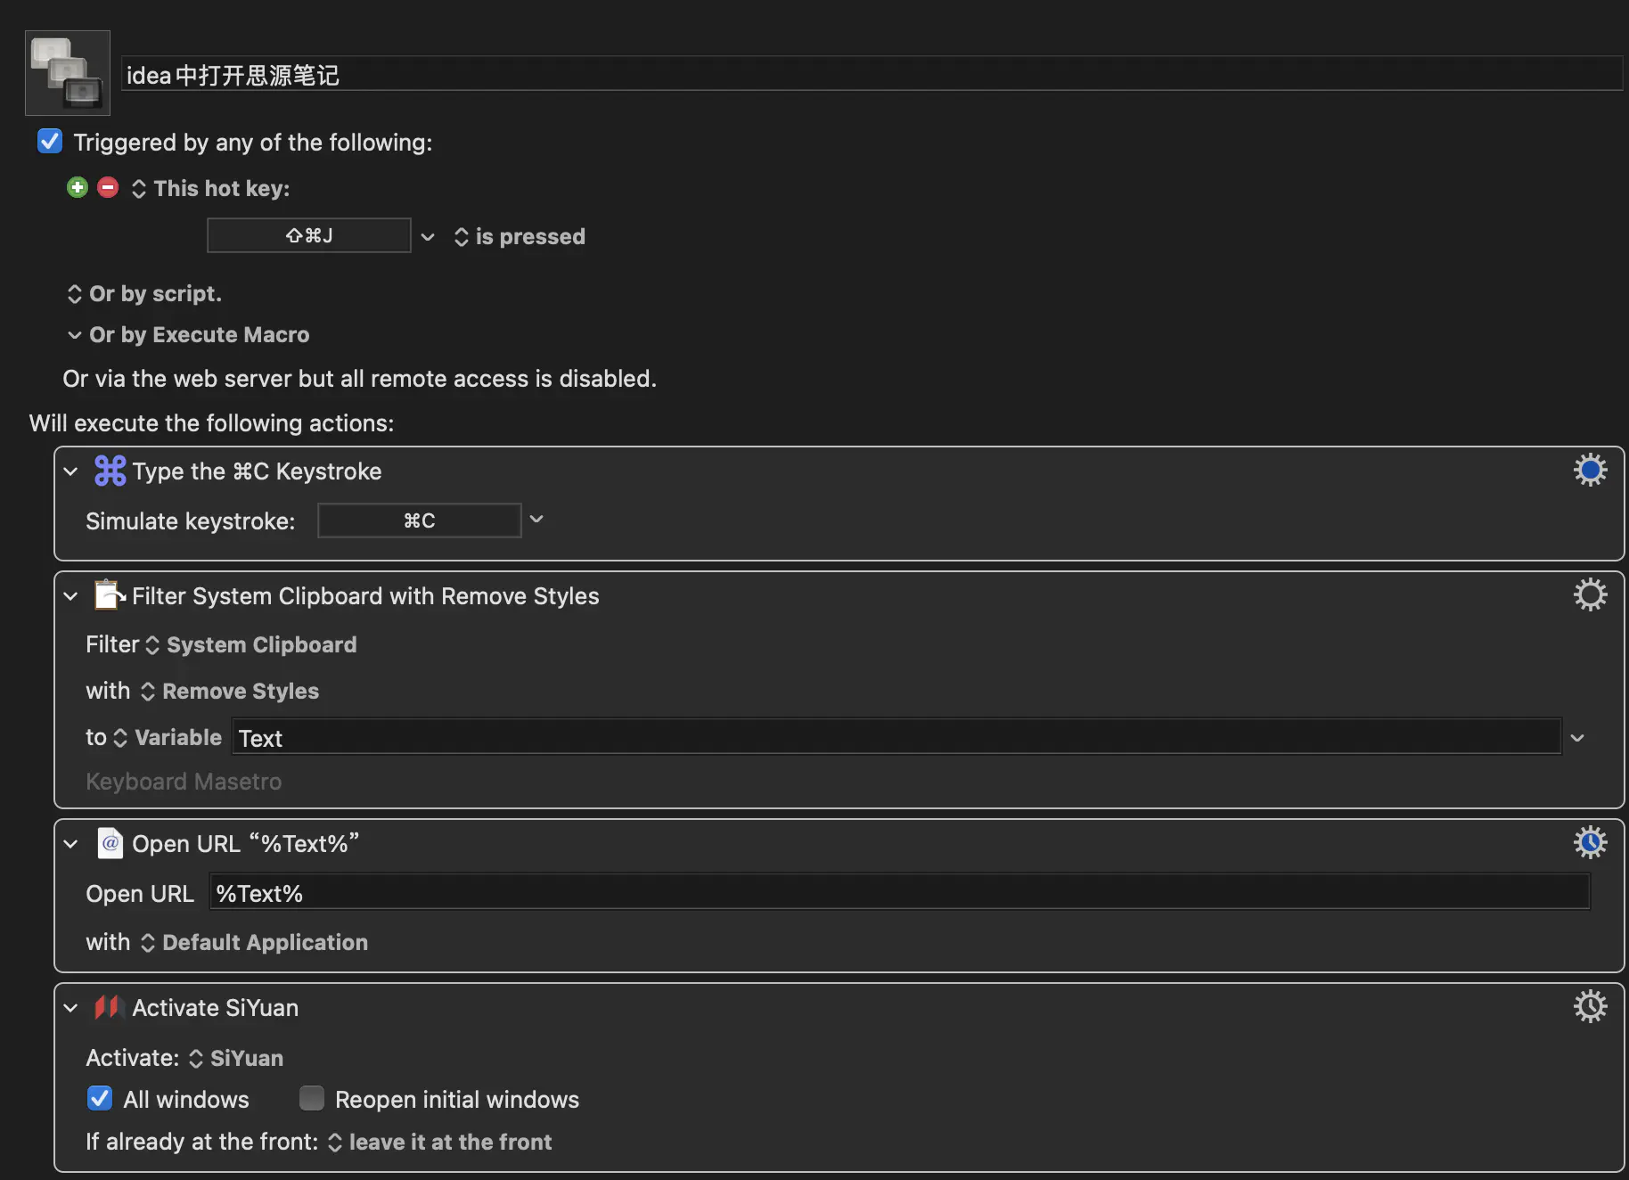The image size is (1629, 1180).
Task: Click the macro icon image well
Action: coord(68,73)
